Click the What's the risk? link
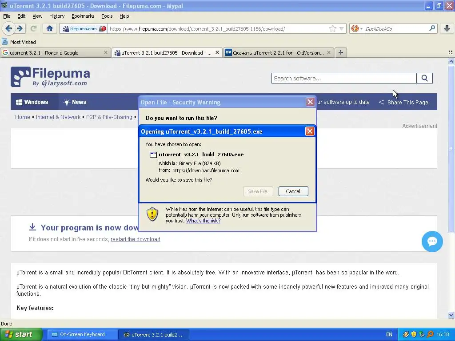The width and height of the screenshot is (455, 341). pyautogui.click(x=203, y=221)
